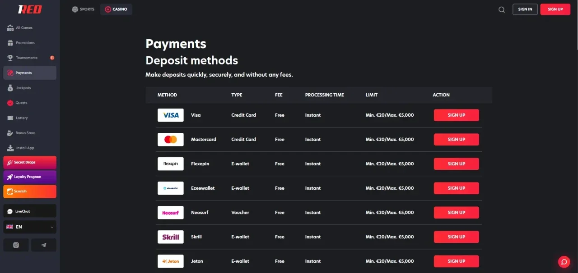The width and height of the screenshot is (578, 273).
Task: Open the Secret Drops gradient banner
Action: point(29,162)
